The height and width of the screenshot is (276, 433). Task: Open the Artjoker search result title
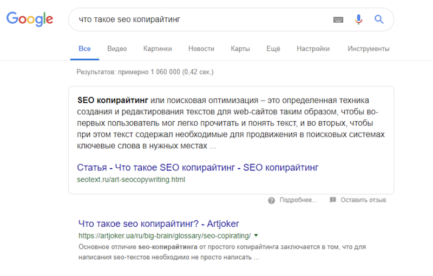(x=159, y=224)
